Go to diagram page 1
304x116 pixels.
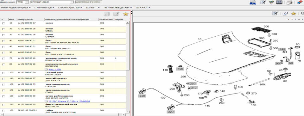pyautogui.click(x=288, y=19)
